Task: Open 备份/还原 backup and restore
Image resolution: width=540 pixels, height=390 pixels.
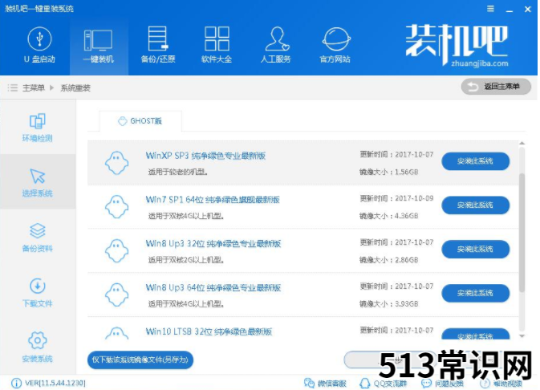Action: [158, 45]
